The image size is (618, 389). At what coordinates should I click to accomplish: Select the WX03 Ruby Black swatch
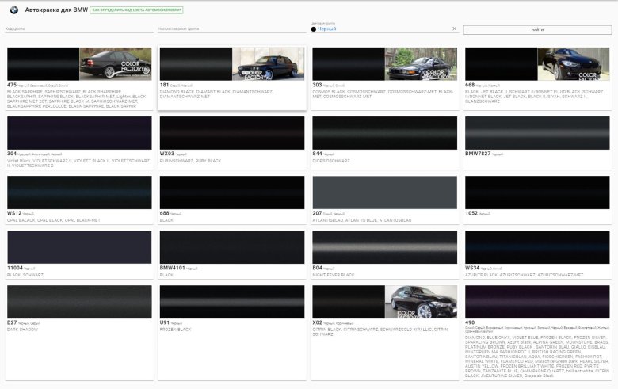click(231, 133)
